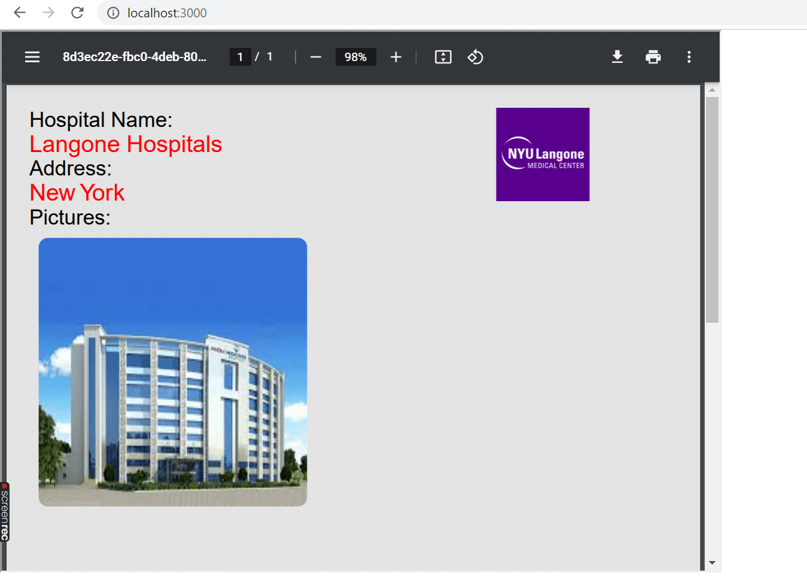Screen dimensions: 807x576
Task: Click the hospital building picture
Action: [173, 372]
